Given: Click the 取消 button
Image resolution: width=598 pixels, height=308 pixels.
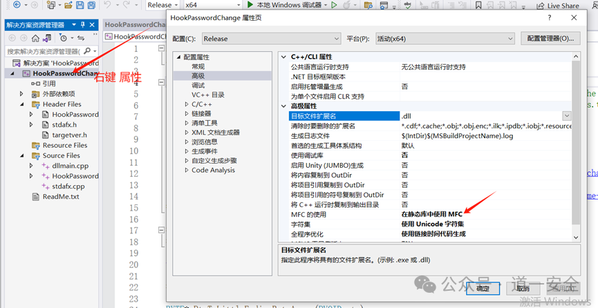Looking at the screenshot, I should pos(523,288).
